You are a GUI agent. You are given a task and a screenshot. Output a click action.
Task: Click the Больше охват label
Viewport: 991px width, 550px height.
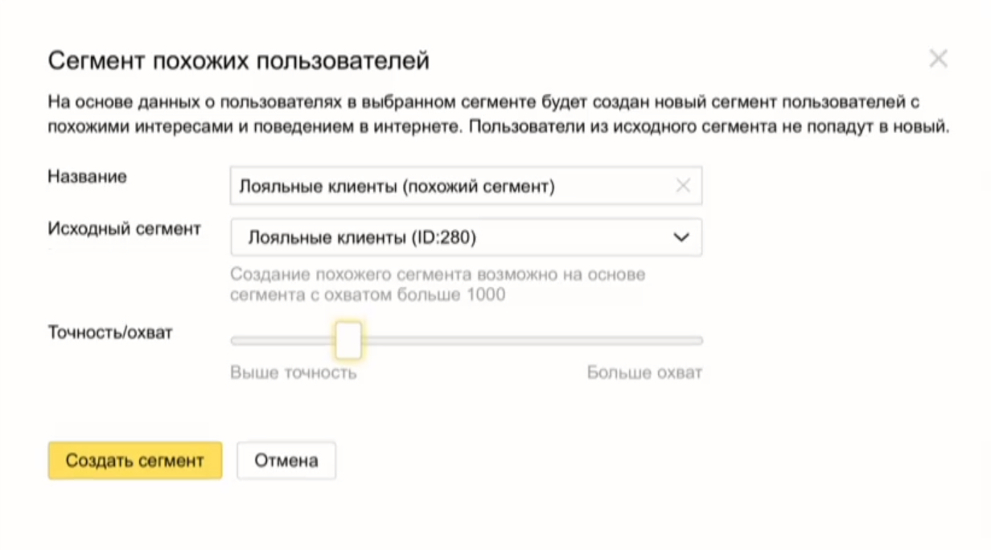[644, 373]
